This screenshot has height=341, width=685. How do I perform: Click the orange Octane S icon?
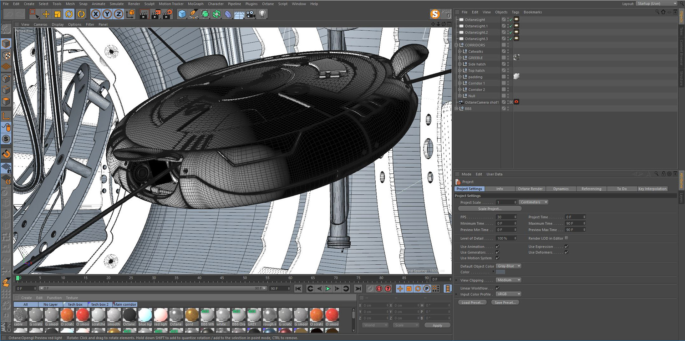pyautogui.click(x=435, y=14)
